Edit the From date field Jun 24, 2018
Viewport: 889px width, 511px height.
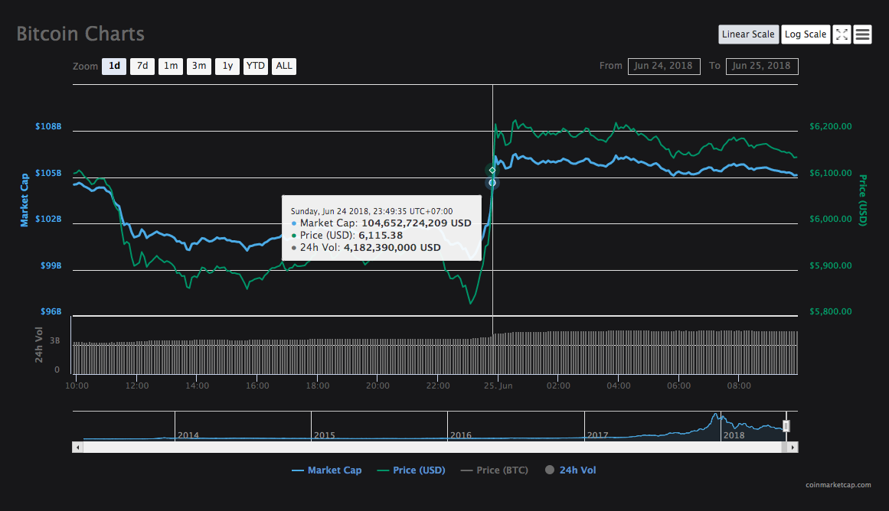(664, 67)
